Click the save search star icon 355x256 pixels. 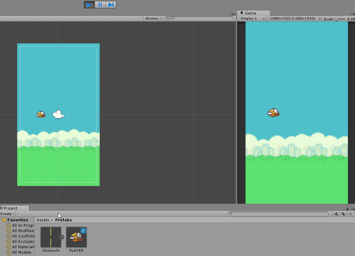click(350, 214)
